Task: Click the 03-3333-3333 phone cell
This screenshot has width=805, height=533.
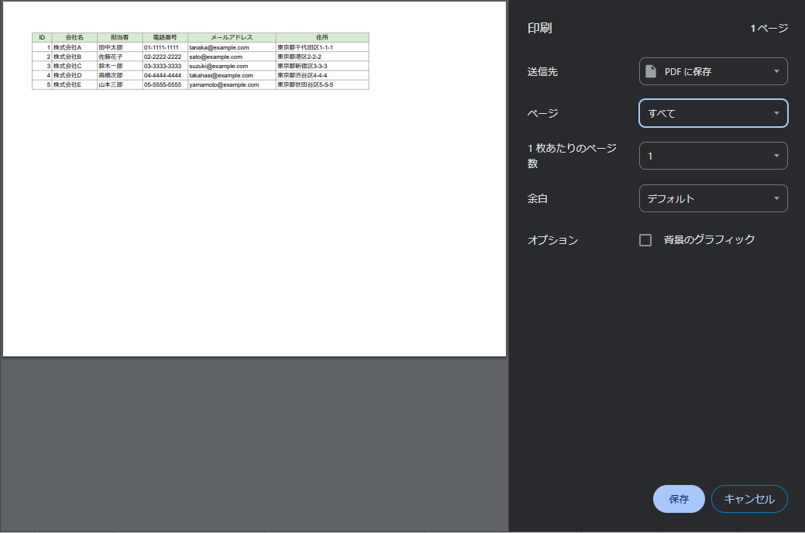Action: [165, 66]
